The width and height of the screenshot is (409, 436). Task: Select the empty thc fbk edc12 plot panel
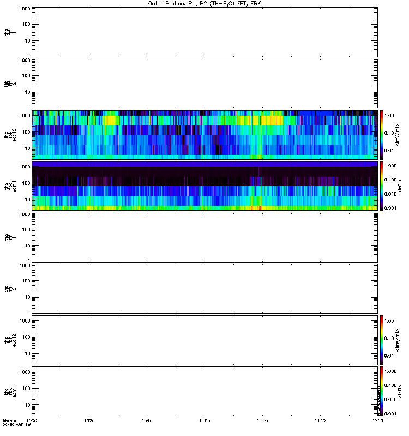pos(204,340)
